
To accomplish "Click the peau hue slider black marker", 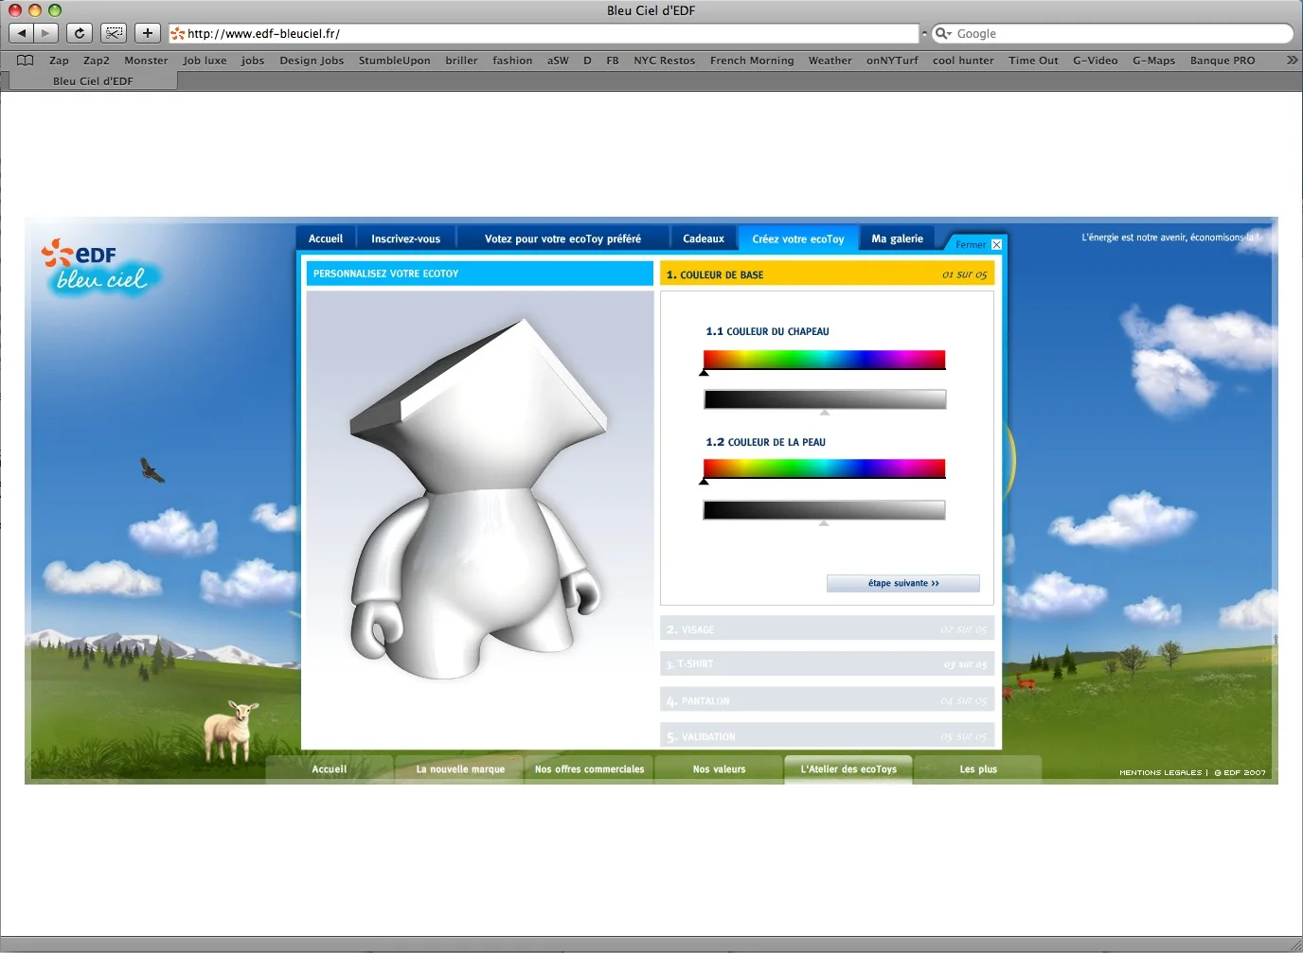I will coord(704,482).
